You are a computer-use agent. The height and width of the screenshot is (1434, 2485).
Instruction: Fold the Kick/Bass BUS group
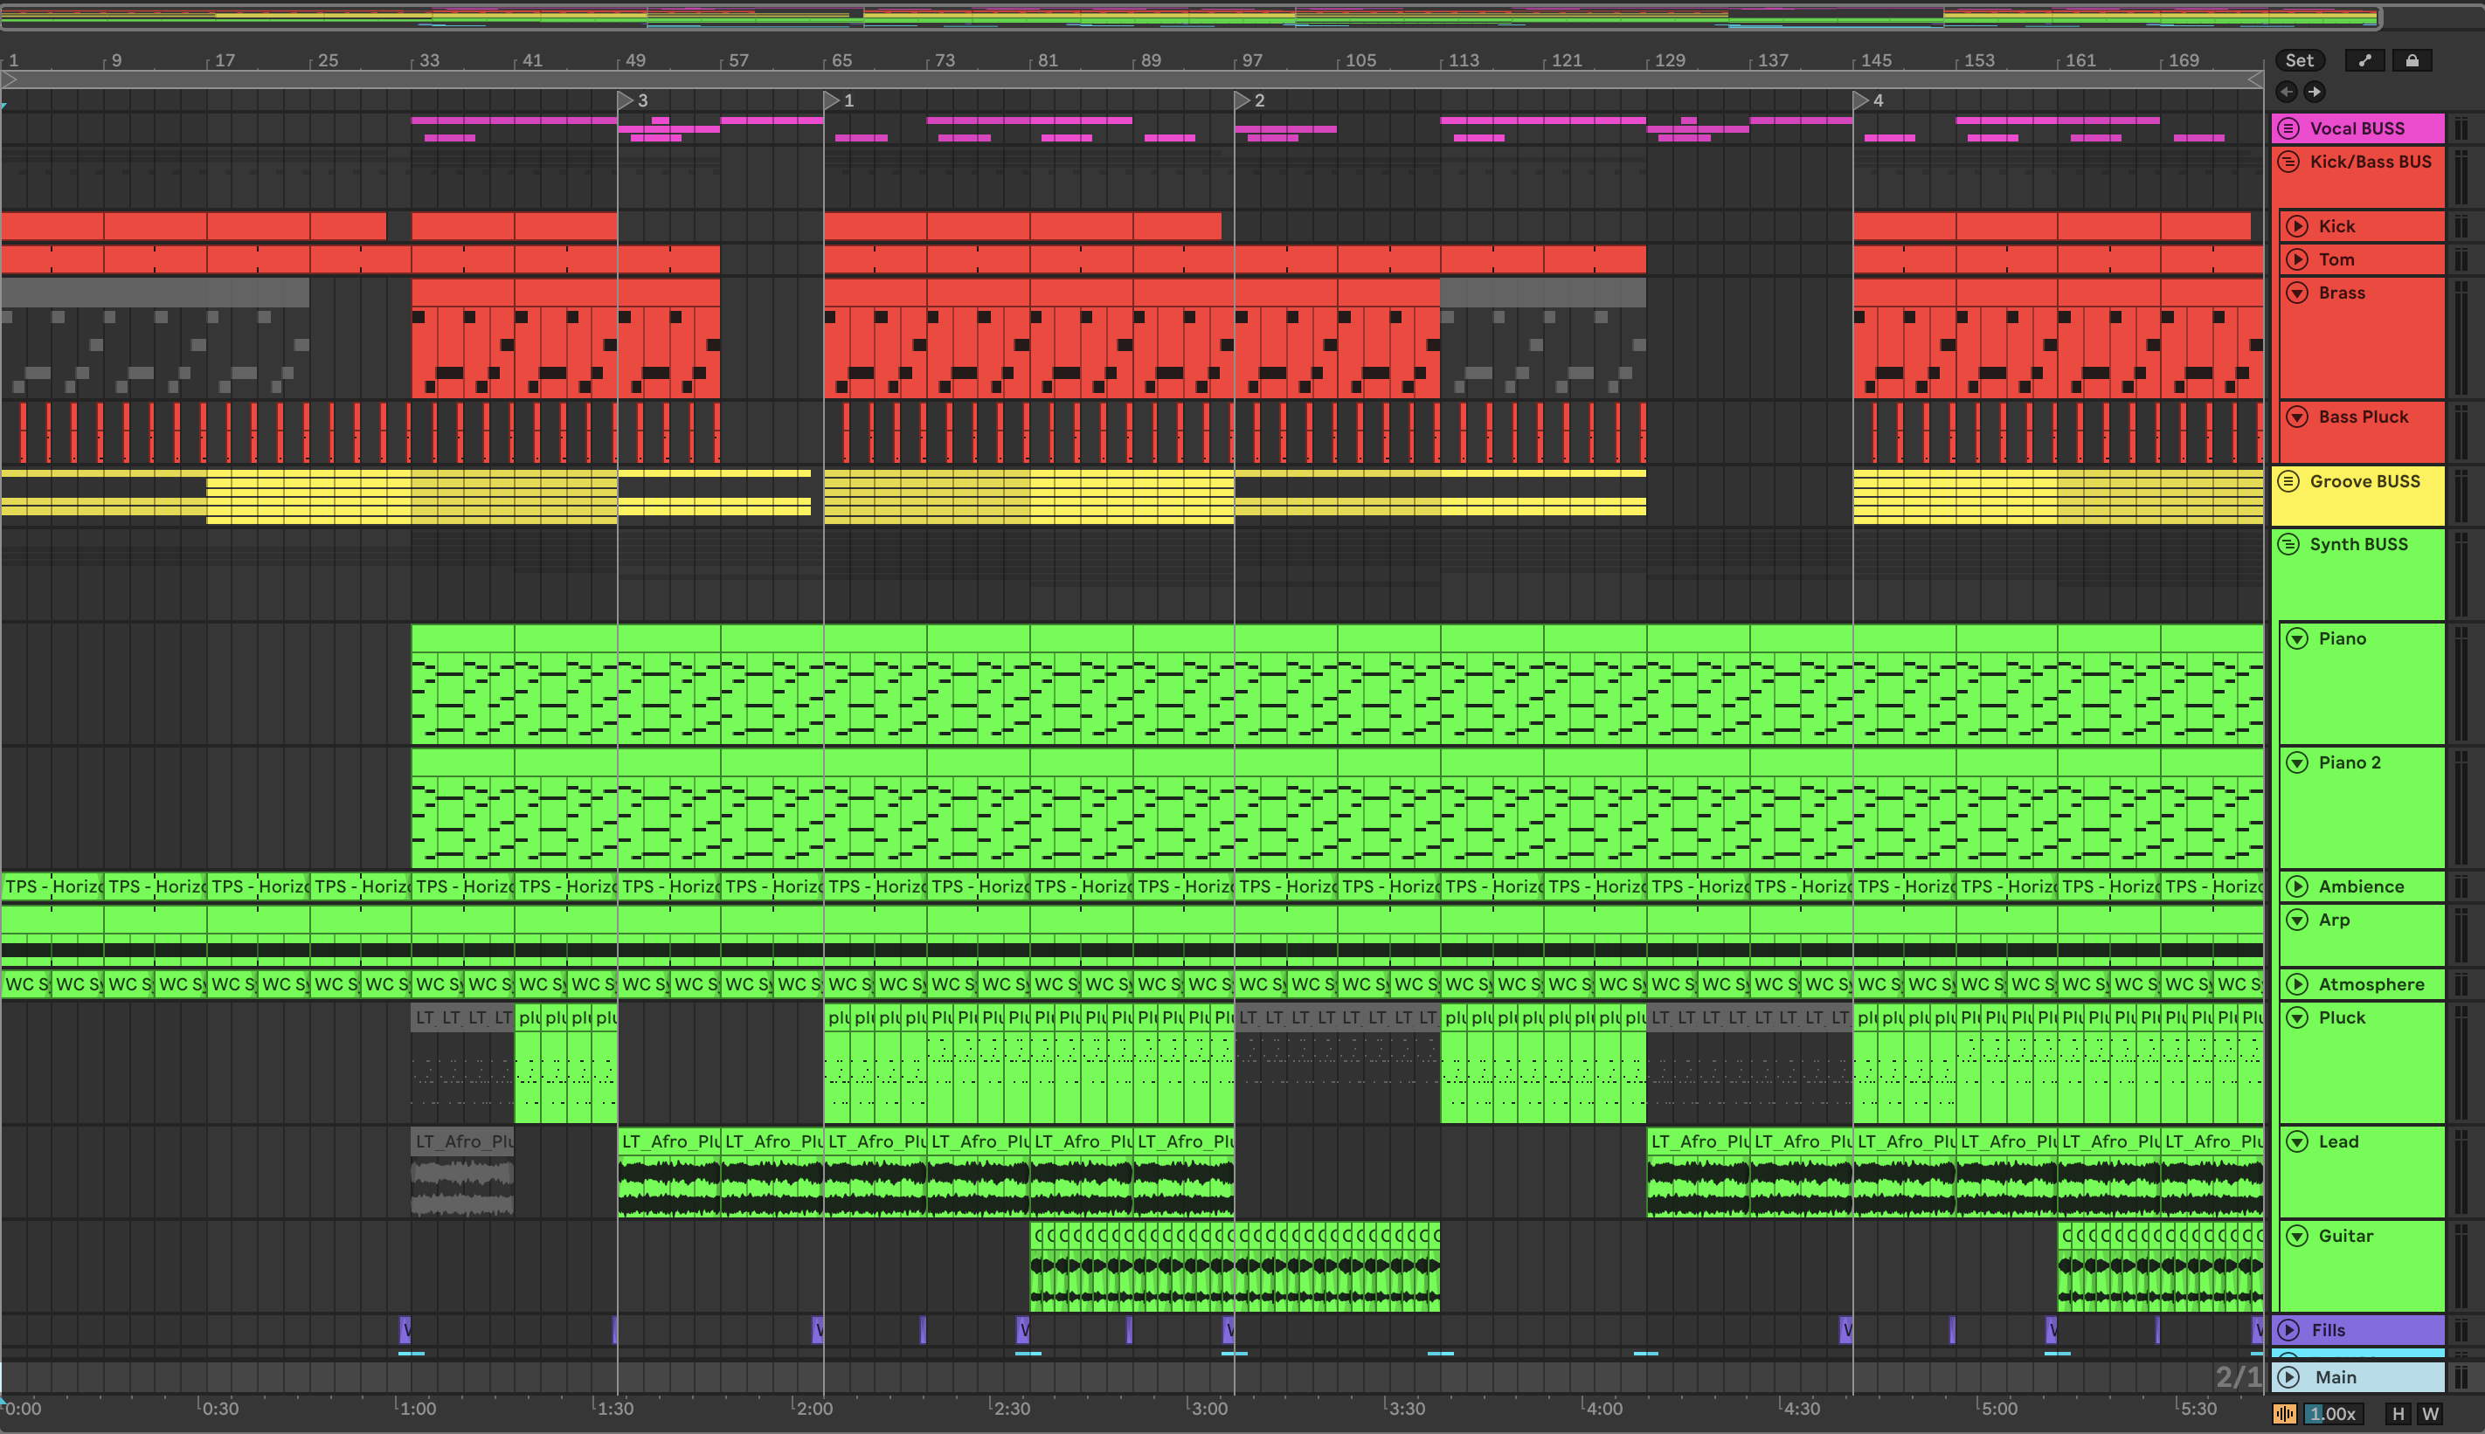(x=2290, y=162)
